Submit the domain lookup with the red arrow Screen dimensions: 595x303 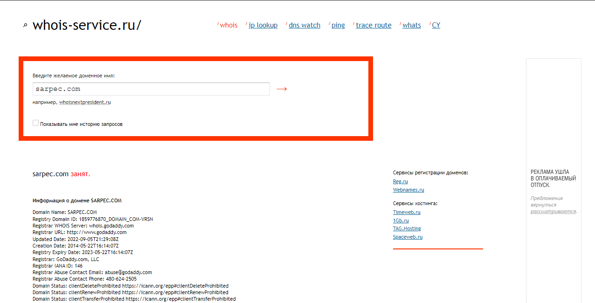(282, 89)
